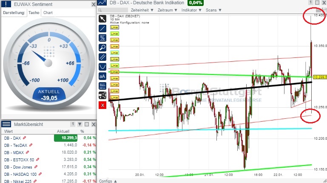Click the Aktuell column header
Screen dimensions: 327x183
[x=63, y=131]
